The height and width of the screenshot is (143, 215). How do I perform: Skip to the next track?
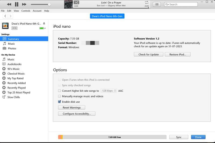[24, 4]
